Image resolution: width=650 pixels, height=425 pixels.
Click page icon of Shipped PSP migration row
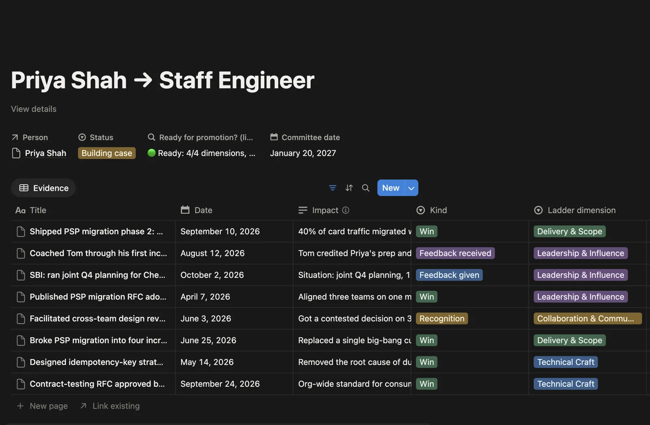tap(21, 232)
